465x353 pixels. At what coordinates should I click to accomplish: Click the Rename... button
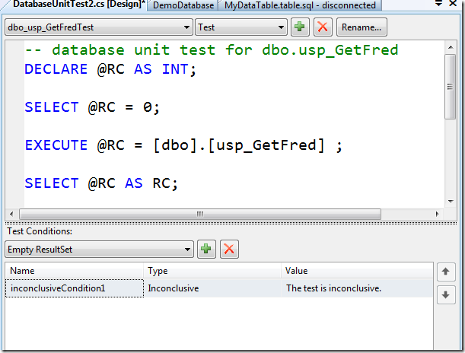pyautogui.click(x=361, y=27)
